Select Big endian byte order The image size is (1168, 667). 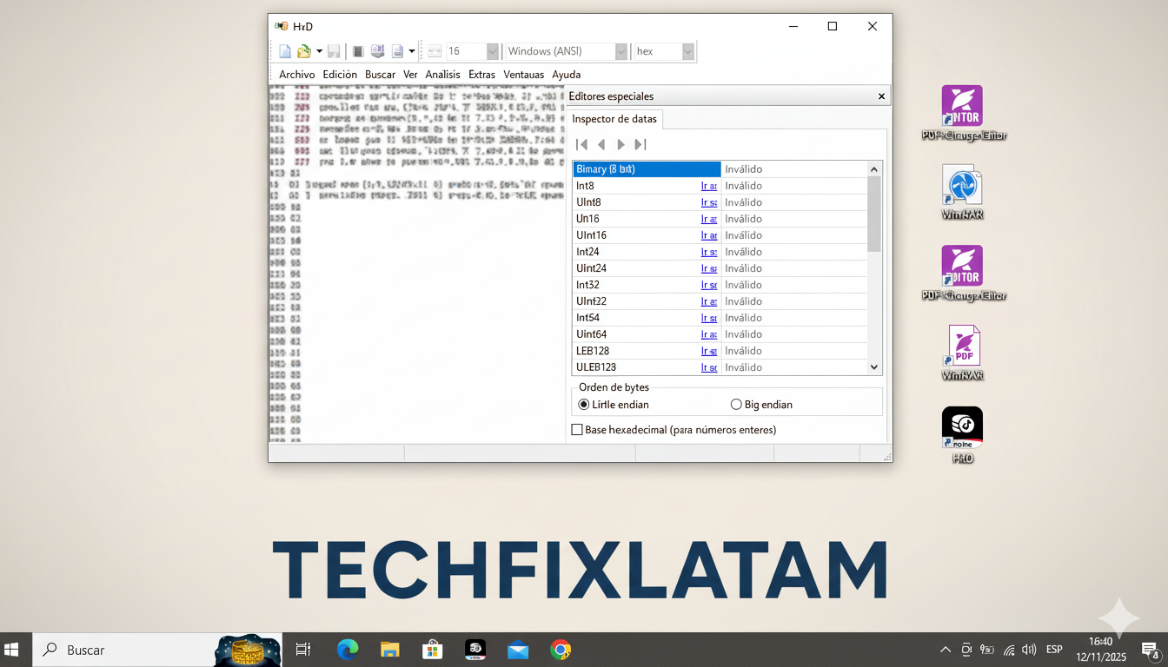736,405
